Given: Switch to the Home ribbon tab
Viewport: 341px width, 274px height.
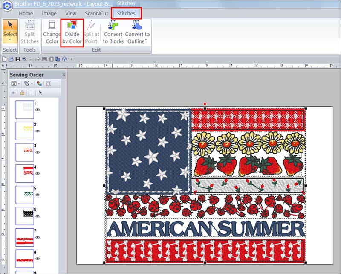Looking at the screenshot, I should coord(26,13).
